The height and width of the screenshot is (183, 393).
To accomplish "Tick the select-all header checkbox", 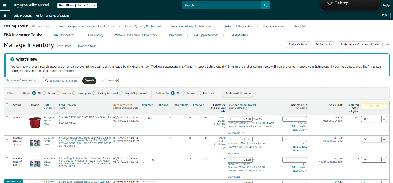I will click(7, 105).
